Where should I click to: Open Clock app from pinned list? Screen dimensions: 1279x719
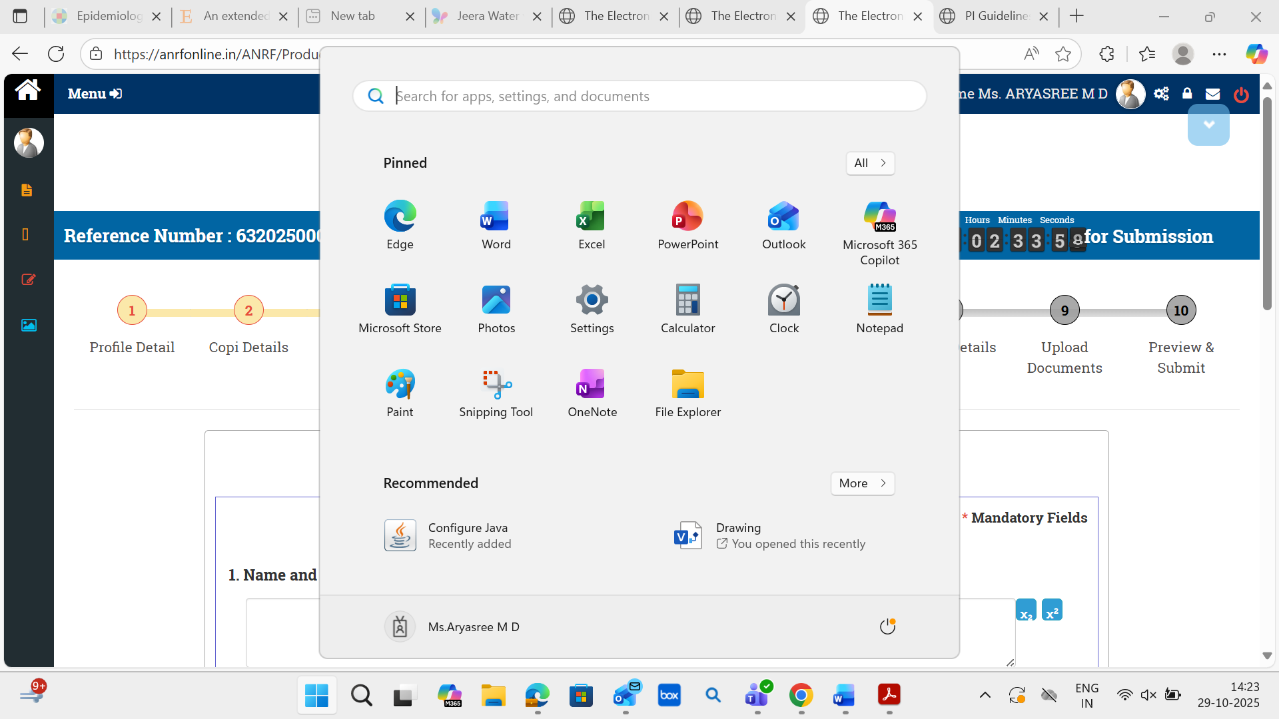point(783,309)
